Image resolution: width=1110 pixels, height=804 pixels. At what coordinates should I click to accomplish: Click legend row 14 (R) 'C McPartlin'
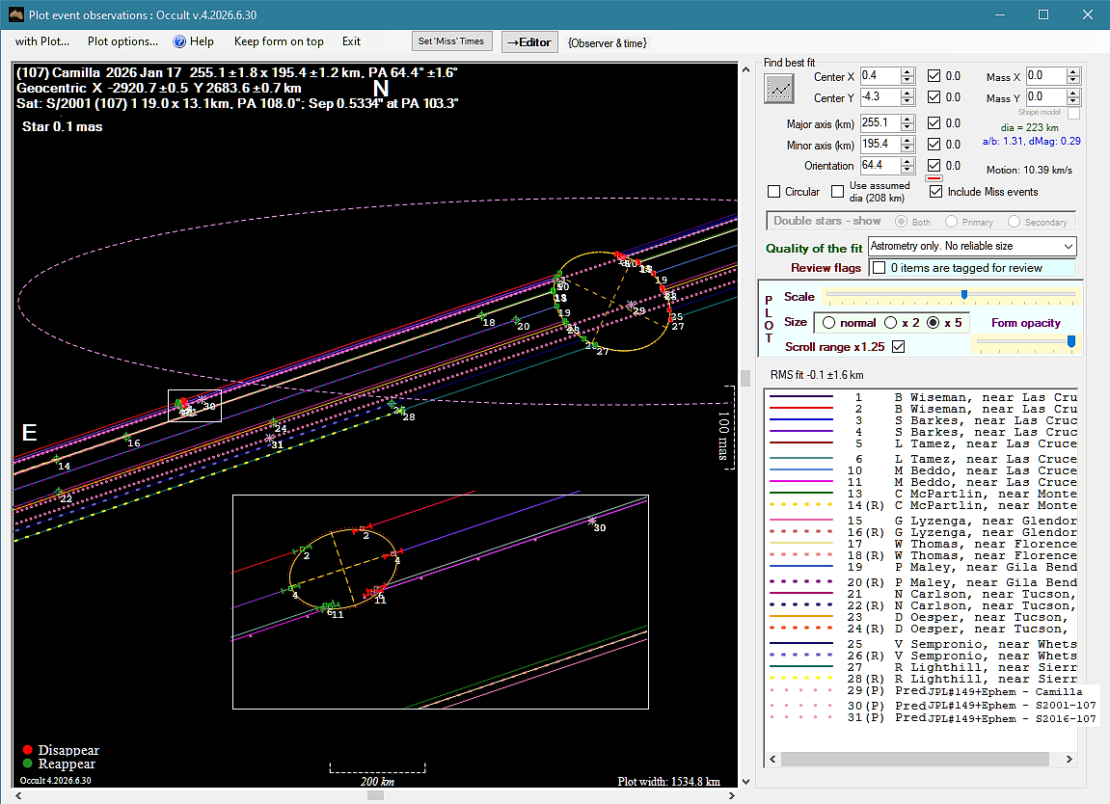(x=922, y=505)
